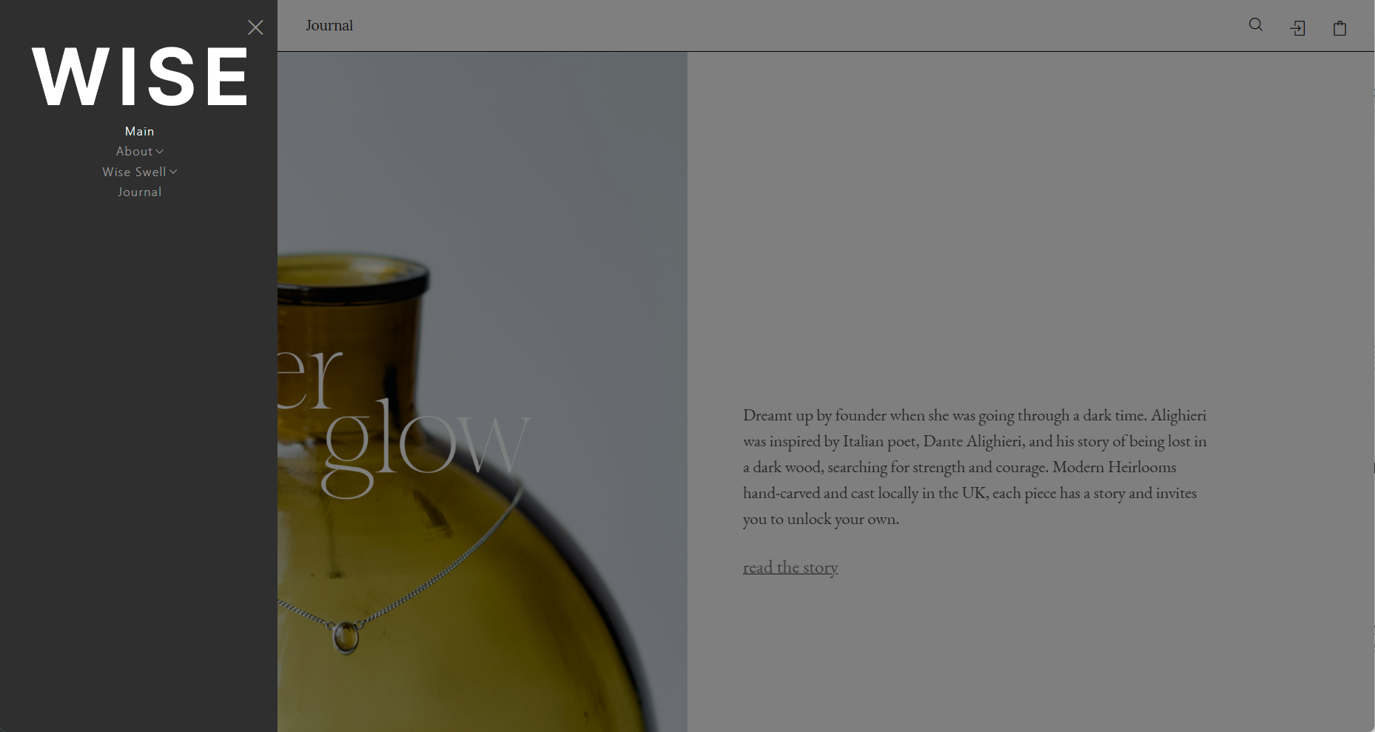Screen dimensions: 1375x732
Task: Select Main in the side menu
Action: pos(139,131)
